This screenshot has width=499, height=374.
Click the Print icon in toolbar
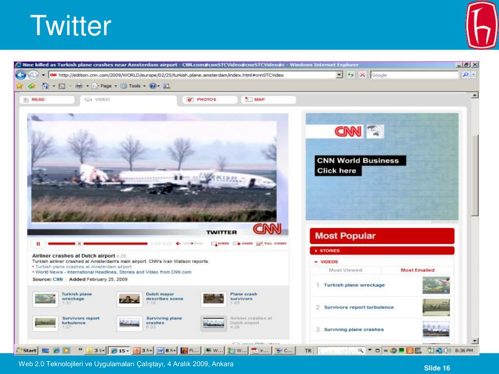point(79,86)
